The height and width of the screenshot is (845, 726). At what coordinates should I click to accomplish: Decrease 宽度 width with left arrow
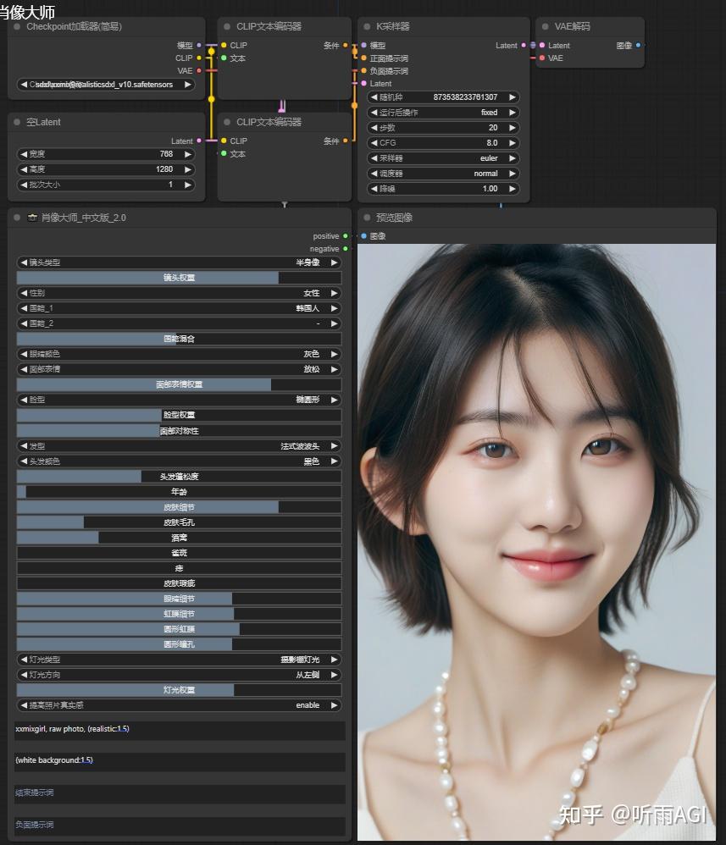click(24, 154)
